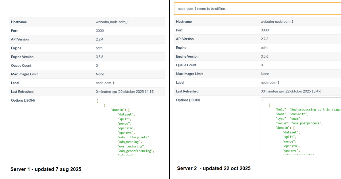Click the "merge" entry in the Server 1 JSON
Screen dimensions: 341x179
124,124
